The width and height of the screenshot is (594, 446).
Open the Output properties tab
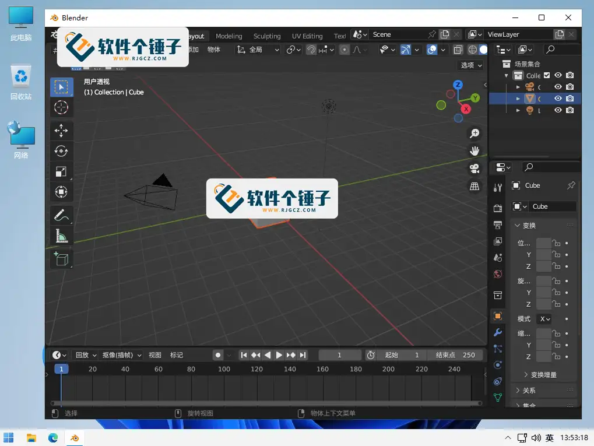tap(498, 224)
